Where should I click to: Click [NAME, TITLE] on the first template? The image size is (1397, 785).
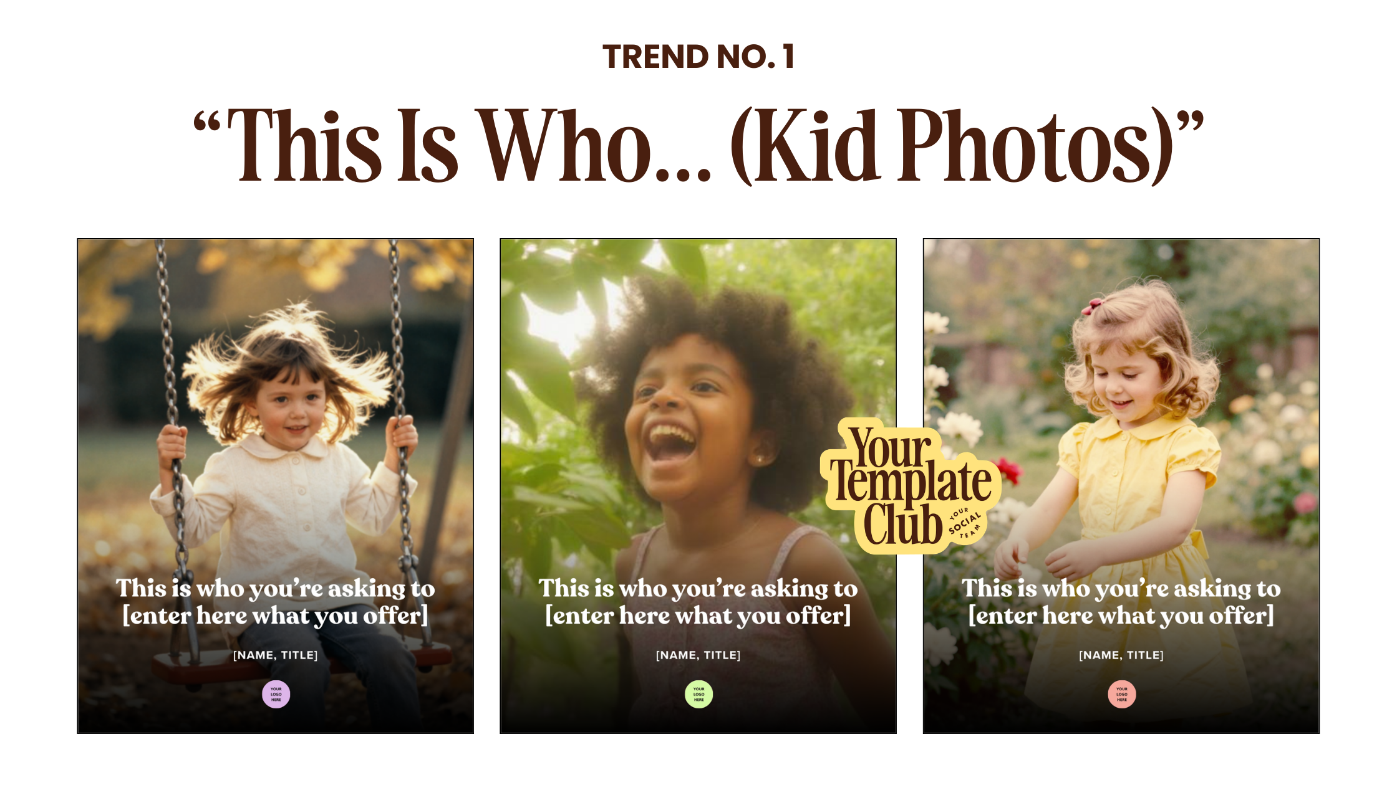276,655
